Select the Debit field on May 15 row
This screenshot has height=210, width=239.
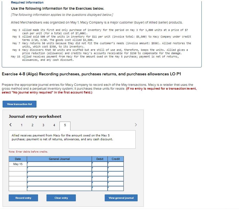point(100,164)
